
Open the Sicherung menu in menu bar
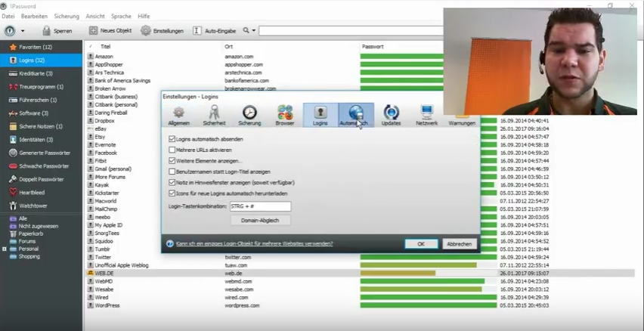(67, 16)
